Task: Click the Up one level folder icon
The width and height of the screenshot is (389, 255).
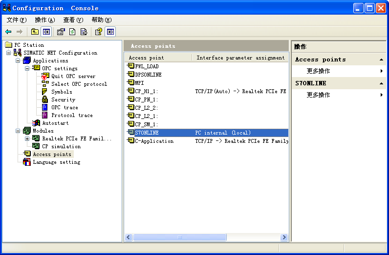Action: pyautogui.click(x=35, y=32)
